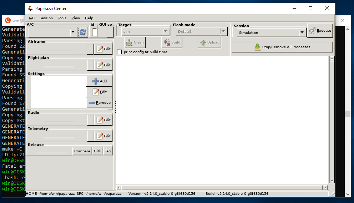Expand the Session Simulation dropdown
Viewport: 354px width, 203px height.
[x=302, y=32]
